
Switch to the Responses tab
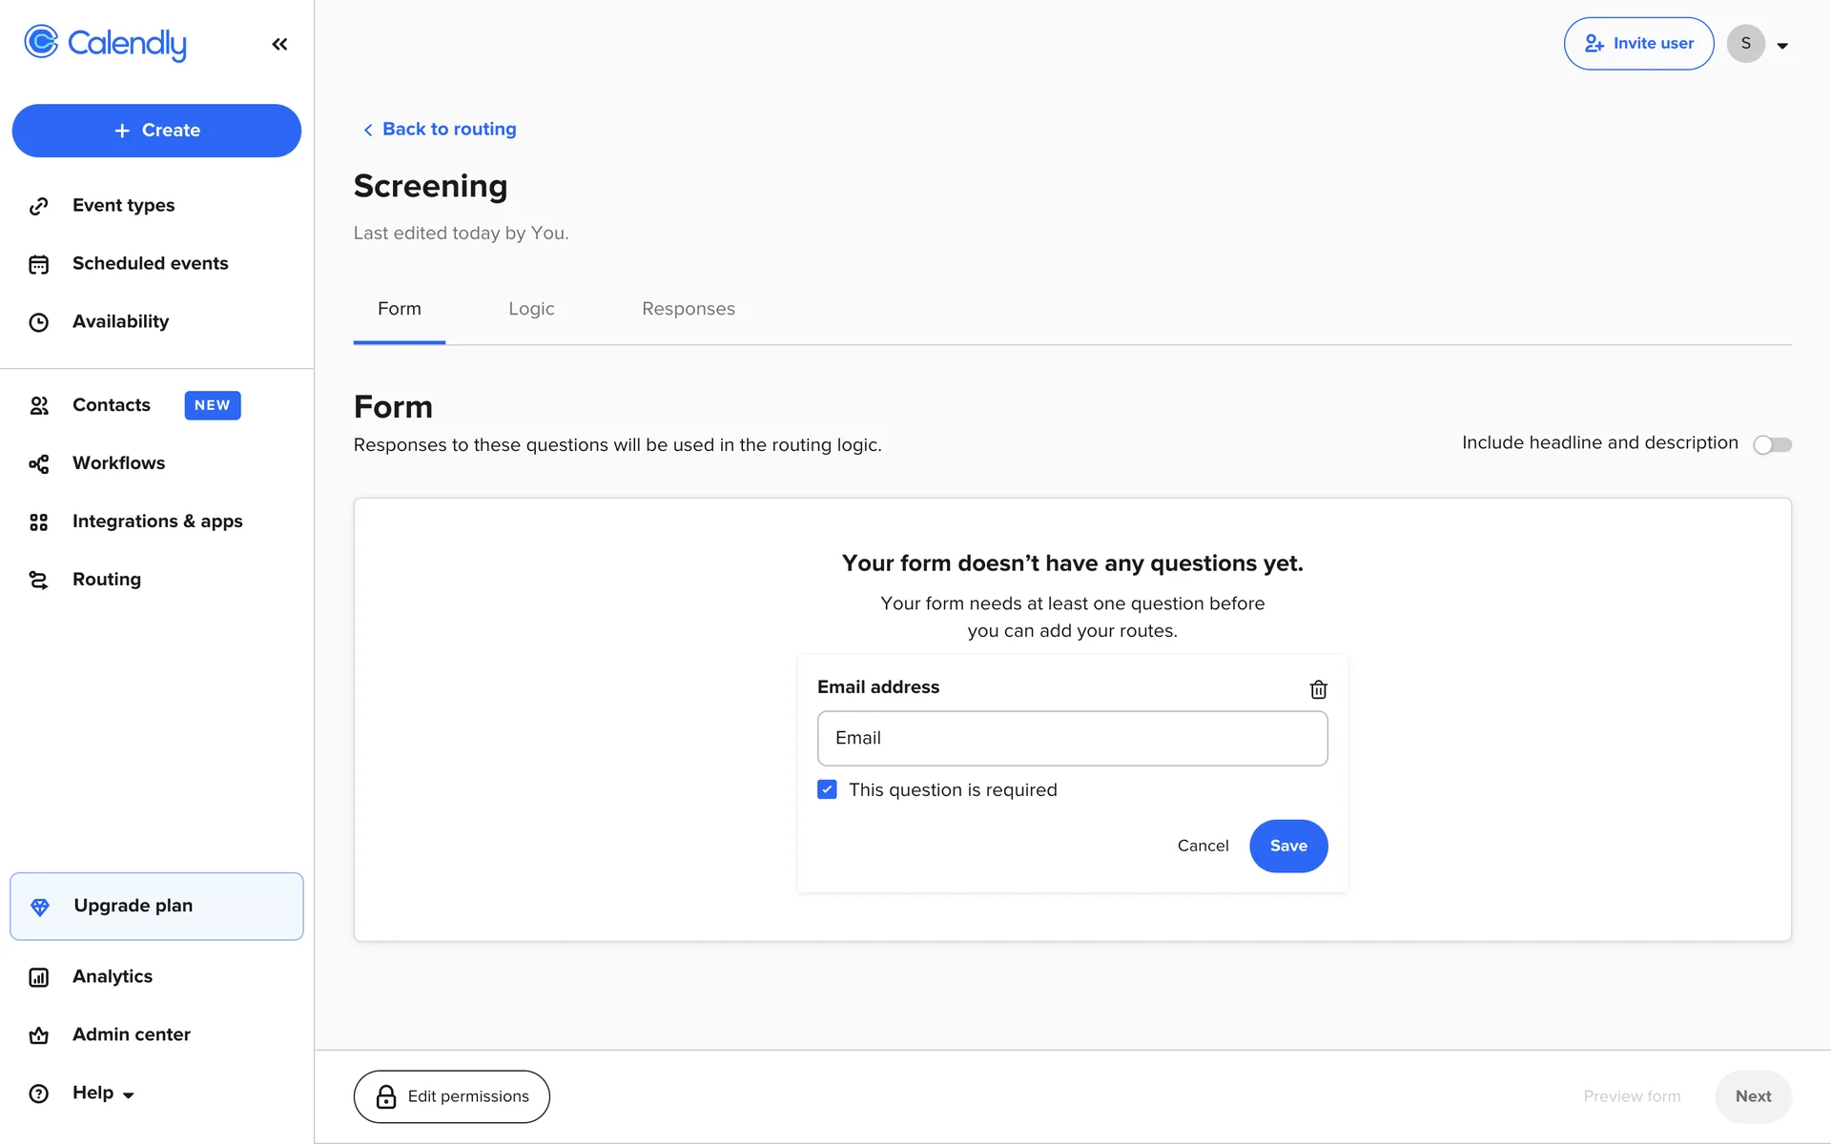688,309
